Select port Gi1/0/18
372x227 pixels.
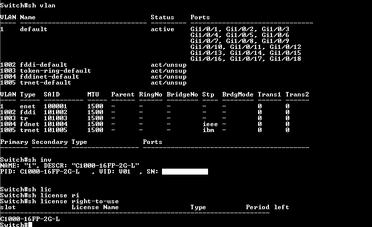(285, 59)
